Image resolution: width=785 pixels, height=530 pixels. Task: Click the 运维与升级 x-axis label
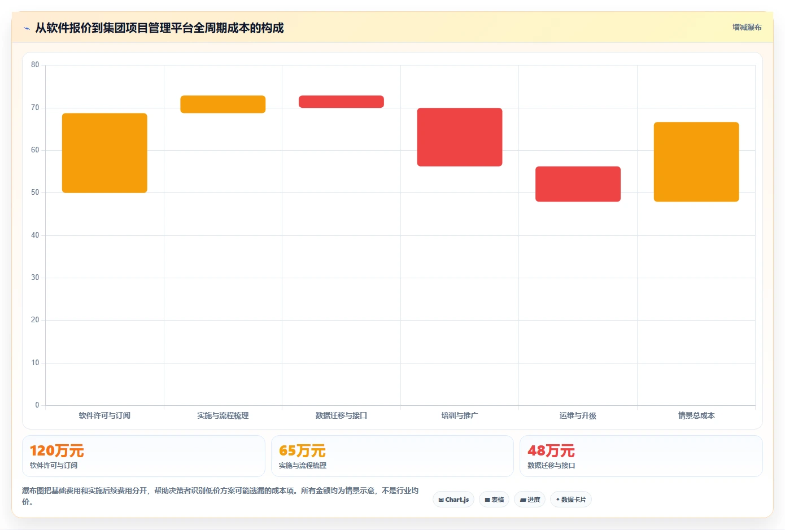578,415
